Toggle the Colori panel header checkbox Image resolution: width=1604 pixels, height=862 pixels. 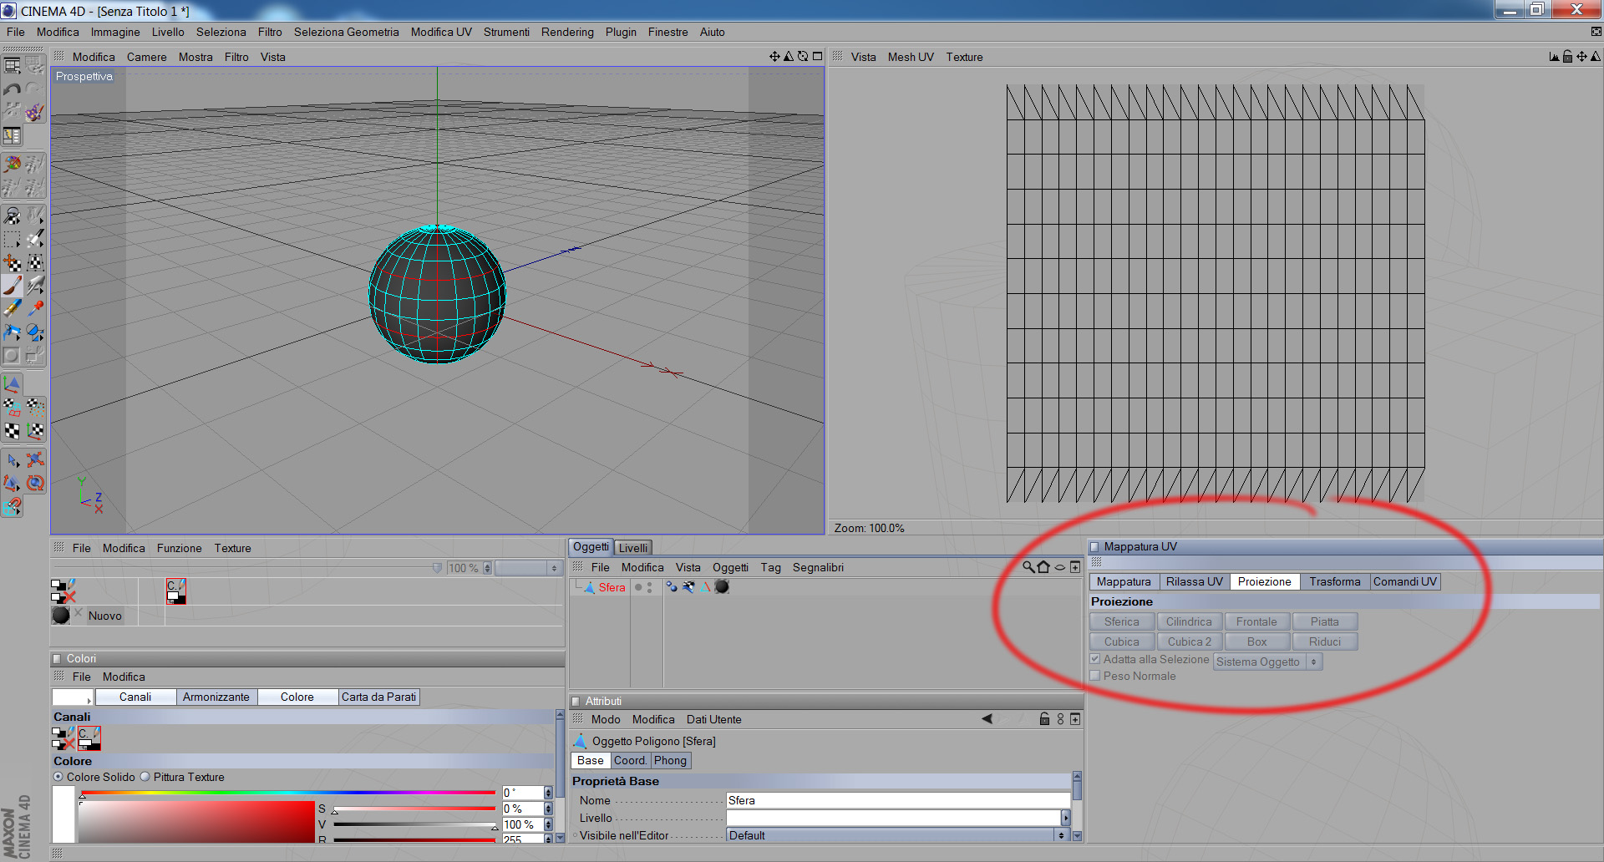click(x=57, y=659)
